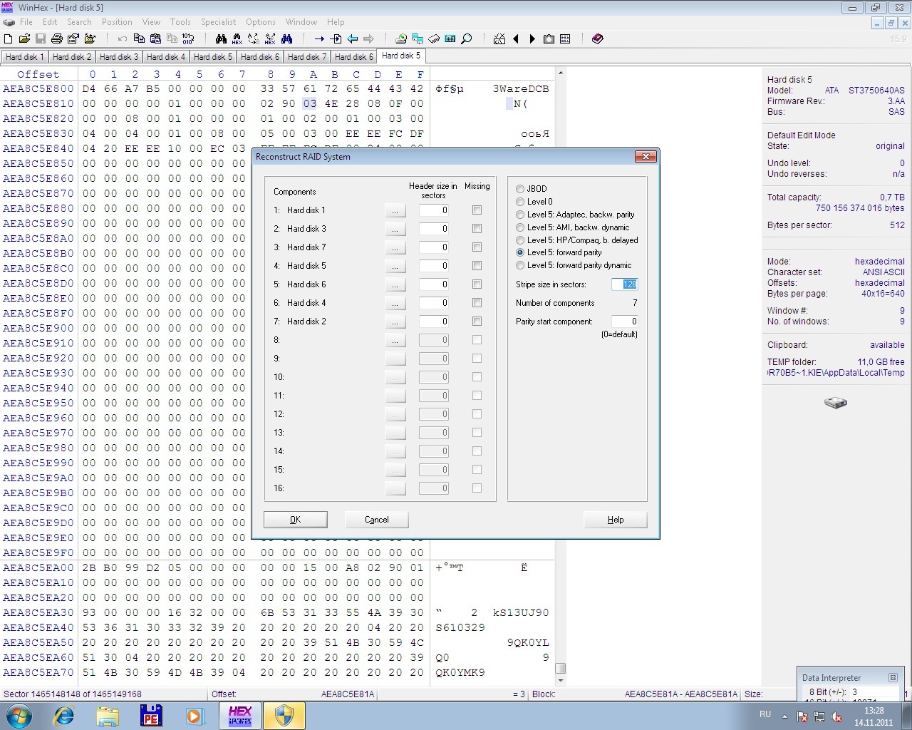This screenshot has height=730, width=912.
Task: Browse for component 2 with the '...' button
Action: (x=395, y=229)
